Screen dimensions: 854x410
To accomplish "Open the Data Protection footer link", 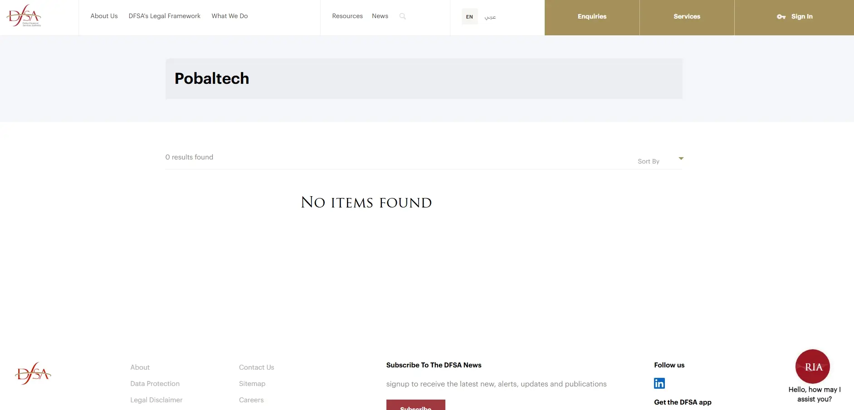I will [x=155, y=384].
